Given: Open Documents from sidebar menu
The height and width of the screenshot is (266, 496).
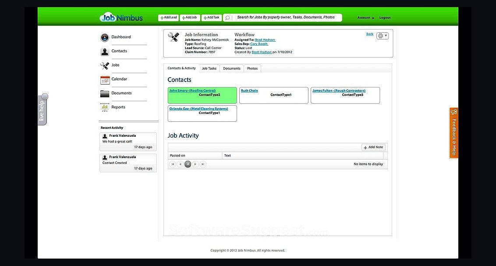Looking at the screenshot, I should point(121,93).
